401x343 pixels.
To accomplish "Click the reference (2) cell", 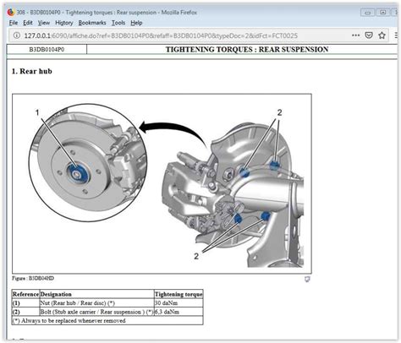I will click(x=25, y=312).
